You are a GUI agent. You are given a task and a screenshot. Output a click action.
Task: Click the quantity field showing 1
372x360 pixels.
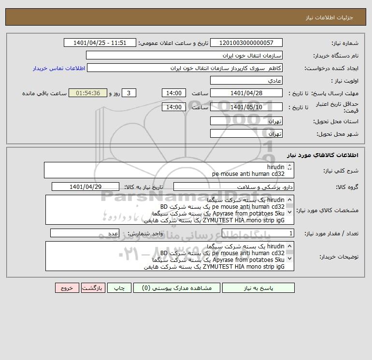click(258, 233)
